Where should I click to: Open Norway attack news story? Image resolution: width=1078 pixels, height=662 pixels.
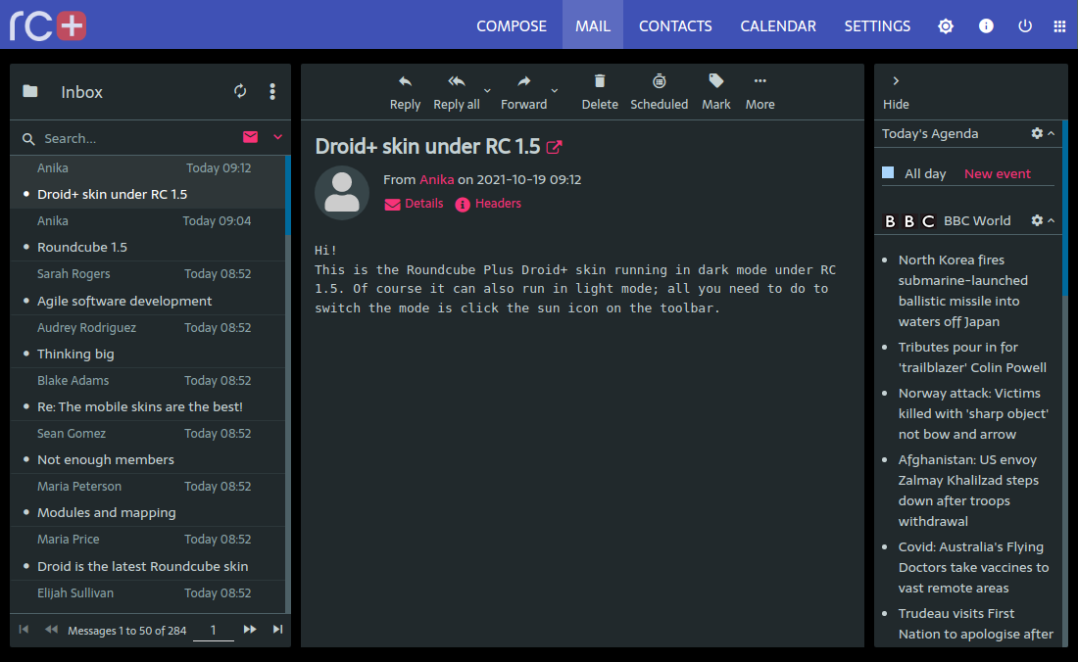[973, 413]
